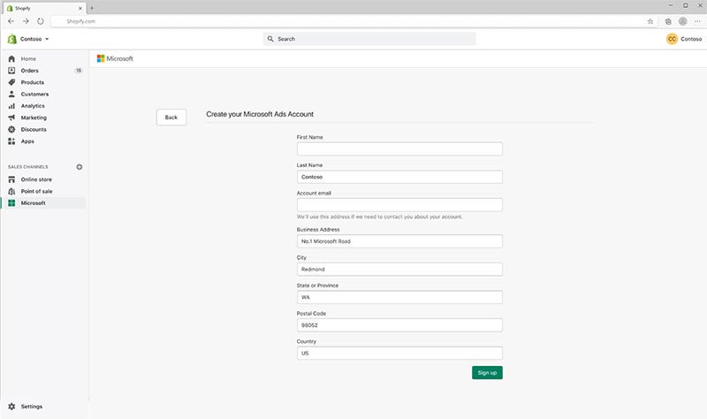Bookmark the page with star icon
This screenshot has height=419, width=707.
pos(650,21)
